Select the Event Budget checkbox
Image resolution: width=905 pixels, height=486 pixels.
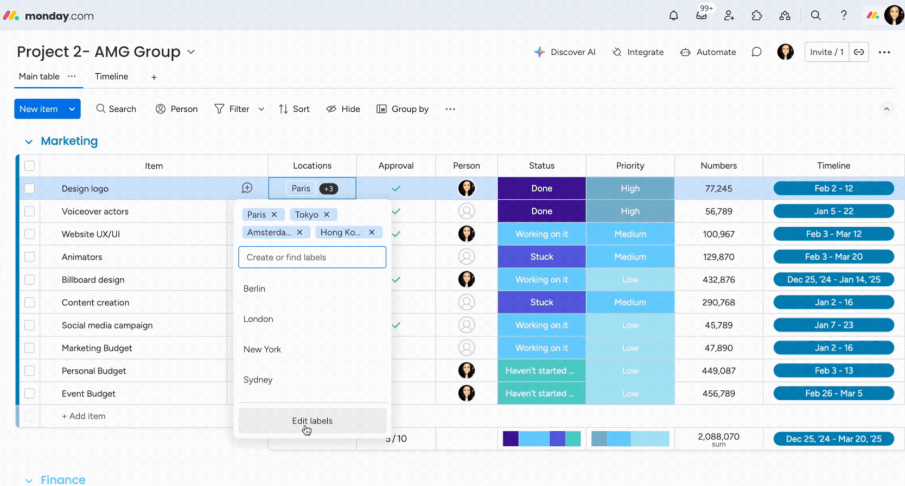(x=29, y=394)
